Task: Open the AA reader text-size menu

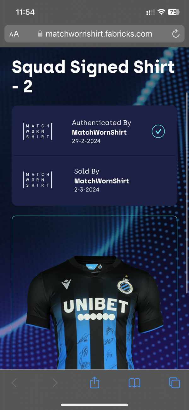Action: [14, 34]
